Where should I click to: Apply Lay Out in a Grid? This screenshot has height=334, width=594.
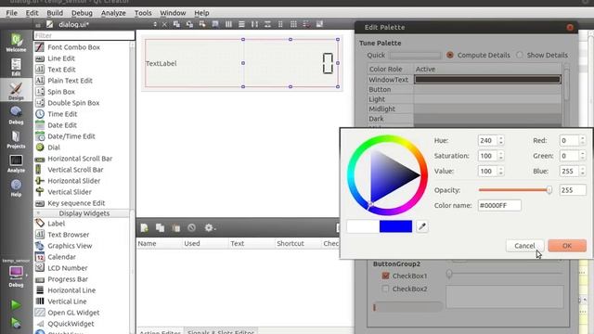click(293, 24)
